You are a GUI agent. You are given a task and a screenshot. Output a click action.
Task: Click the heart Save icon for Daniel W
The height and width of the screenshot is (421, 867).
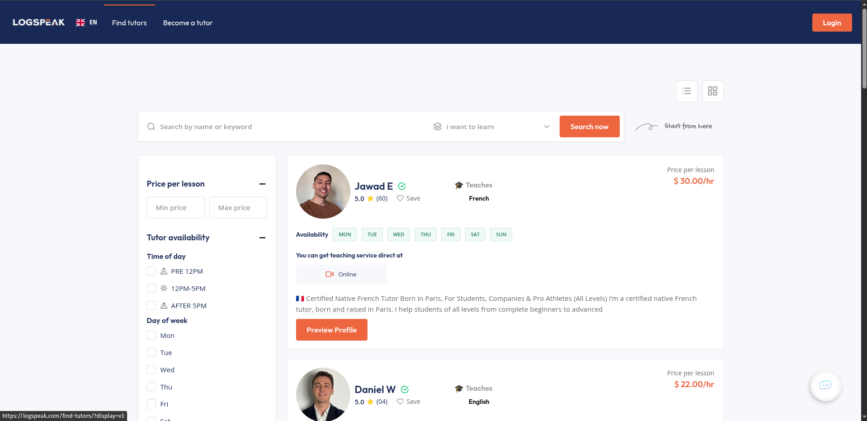pyautogui.click(x=400, y=402)
